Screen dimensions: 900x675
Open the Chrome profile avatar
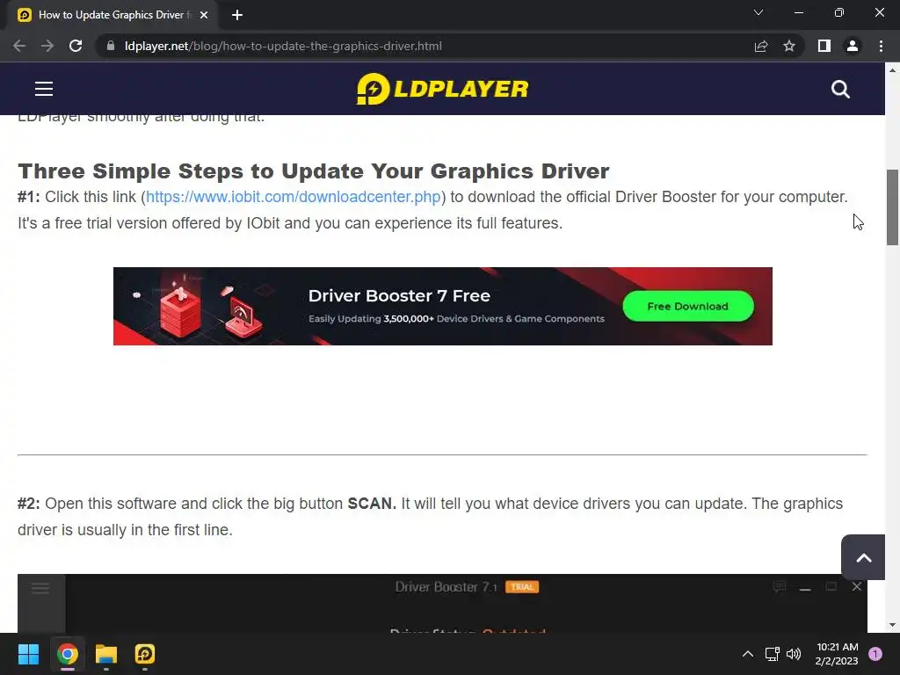(x=853, y=46)
